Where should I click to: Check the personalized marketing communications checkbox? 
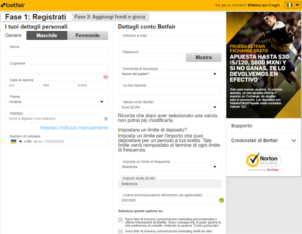click(x=120, y=220)
